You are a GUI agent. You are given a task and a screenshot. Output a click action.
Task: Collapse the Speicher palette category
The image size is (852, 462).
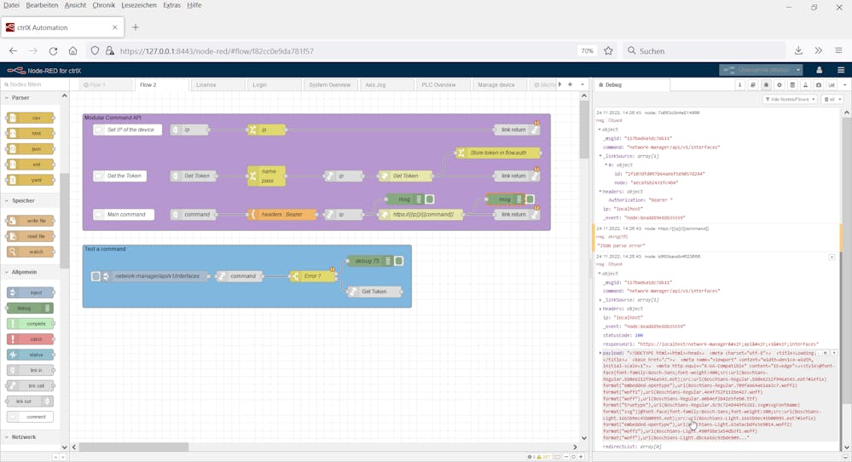coord(23,201)
